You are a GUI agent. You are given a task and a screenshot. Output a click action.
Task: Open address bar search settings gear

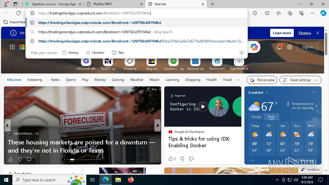(241, 53)
